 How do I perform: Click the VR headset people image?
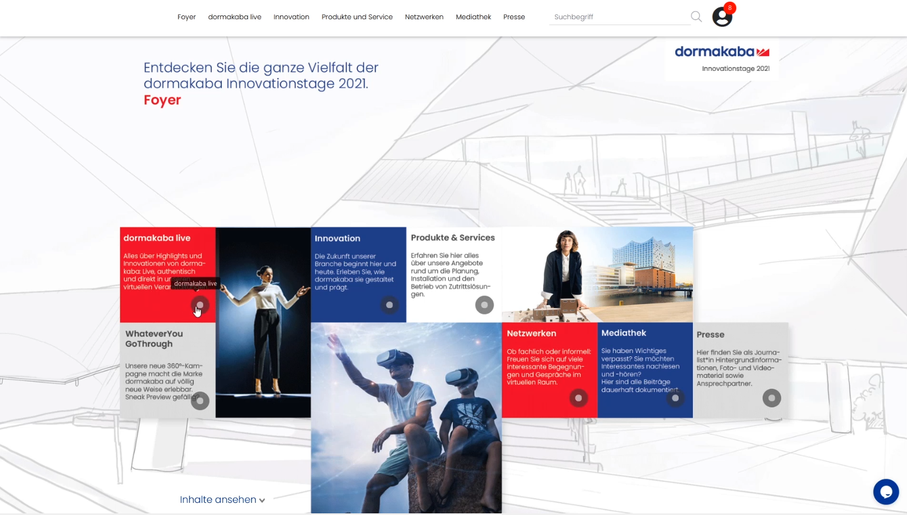406,418
